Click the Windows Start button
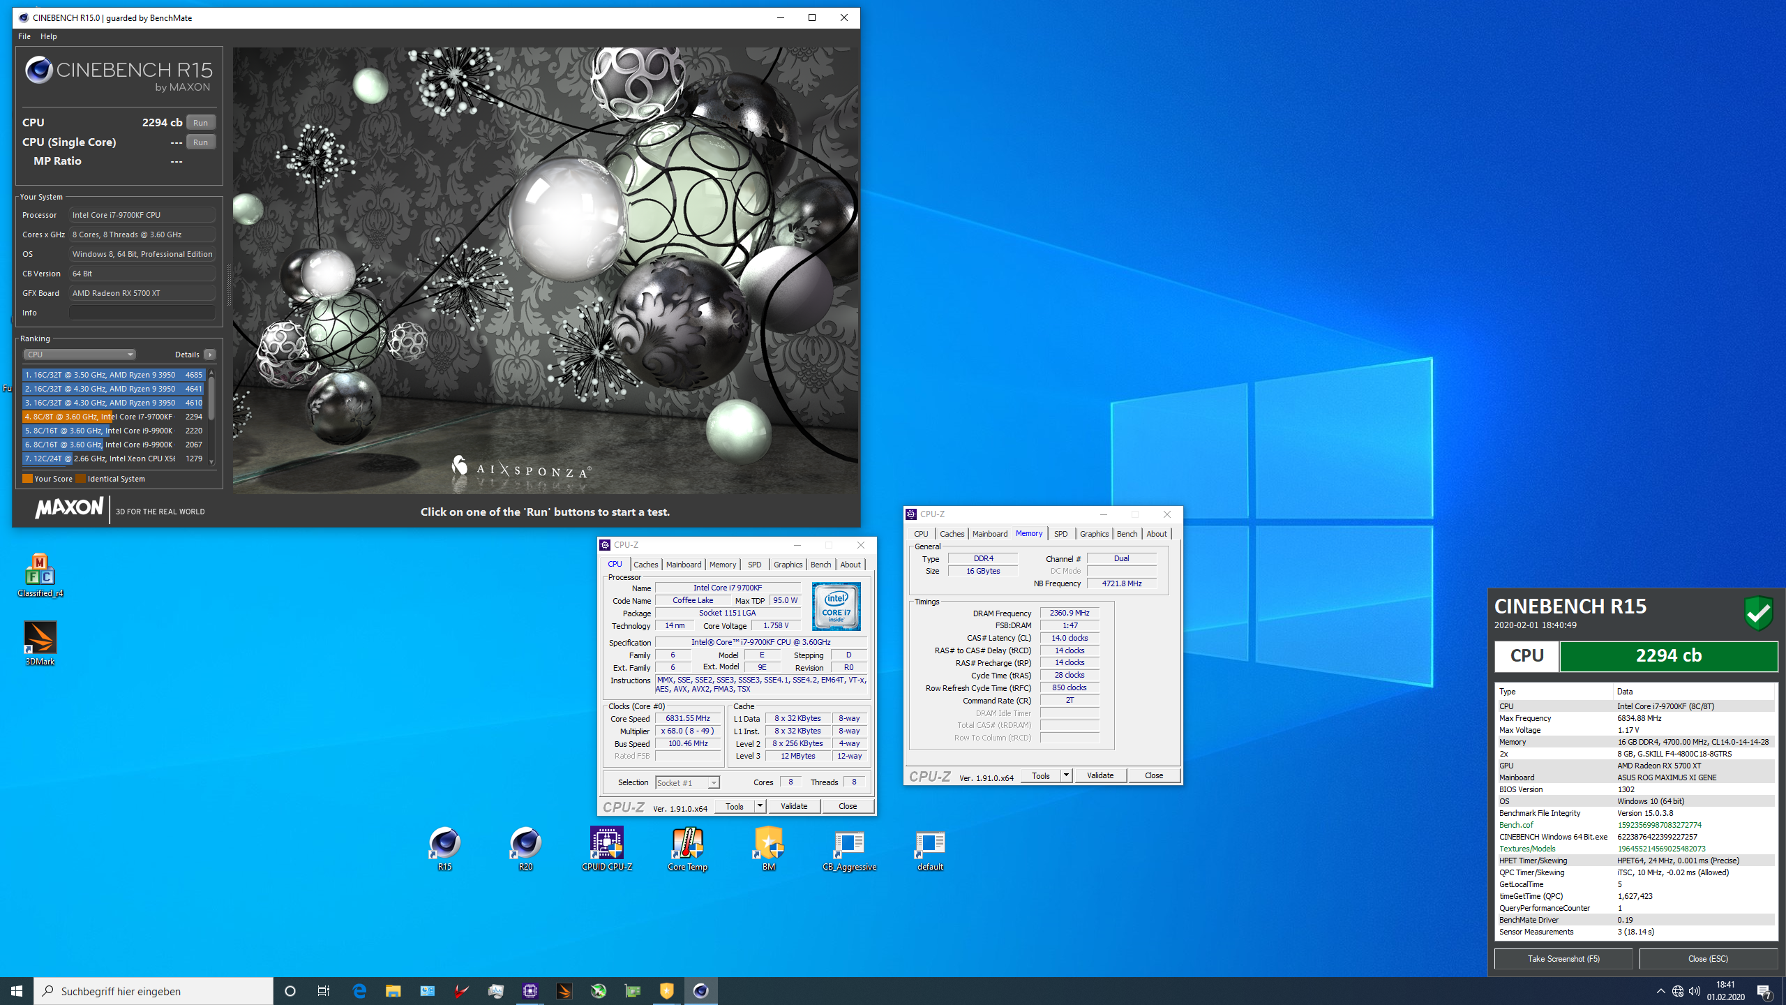Image resolution: width=1786 pixels, height=1005 pixels. coord(17,991)
